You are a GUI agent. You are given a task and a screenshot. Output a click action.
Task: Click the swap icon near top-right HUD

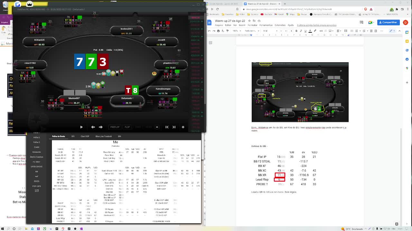click(x=171, y=19)
